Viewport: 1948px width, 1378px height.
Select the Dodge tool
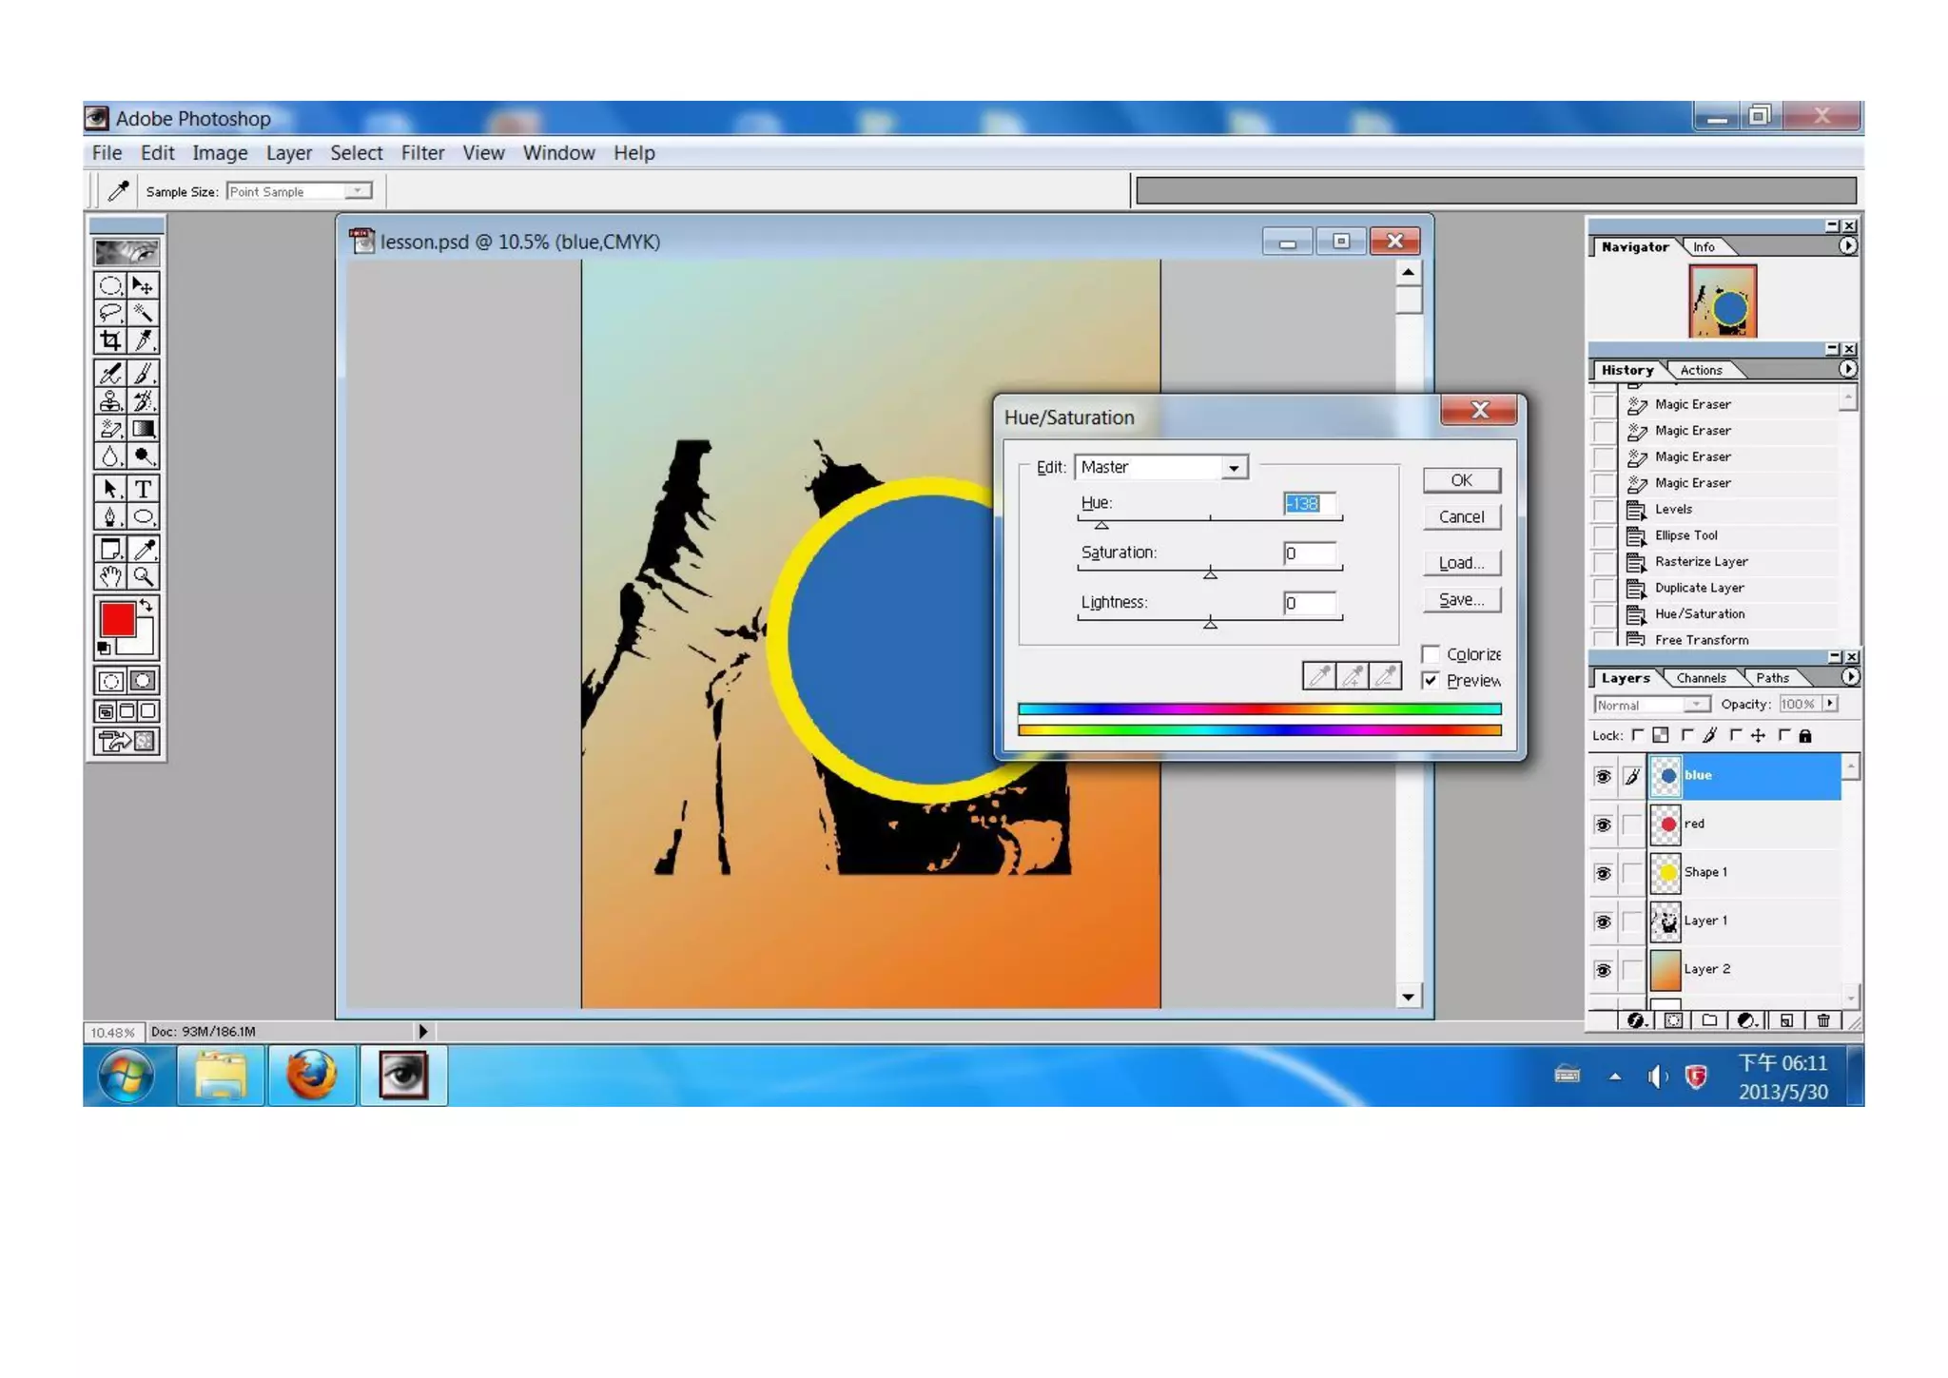click(143, 456)
